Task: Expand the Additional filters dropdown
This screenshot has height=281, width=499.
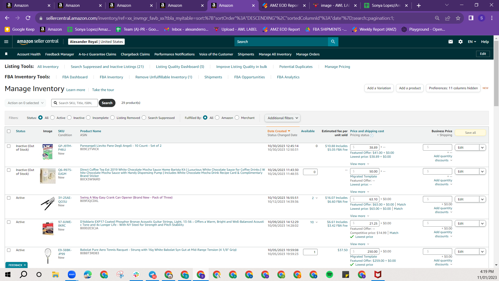Action: click(283, 118)
